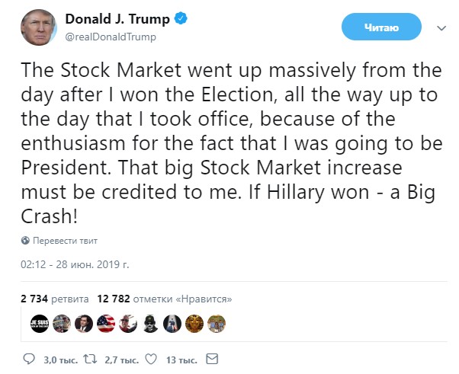
Task: Open the tweet timestamp 02:12 - 28 июн. 2019
Action: point(75,264)
